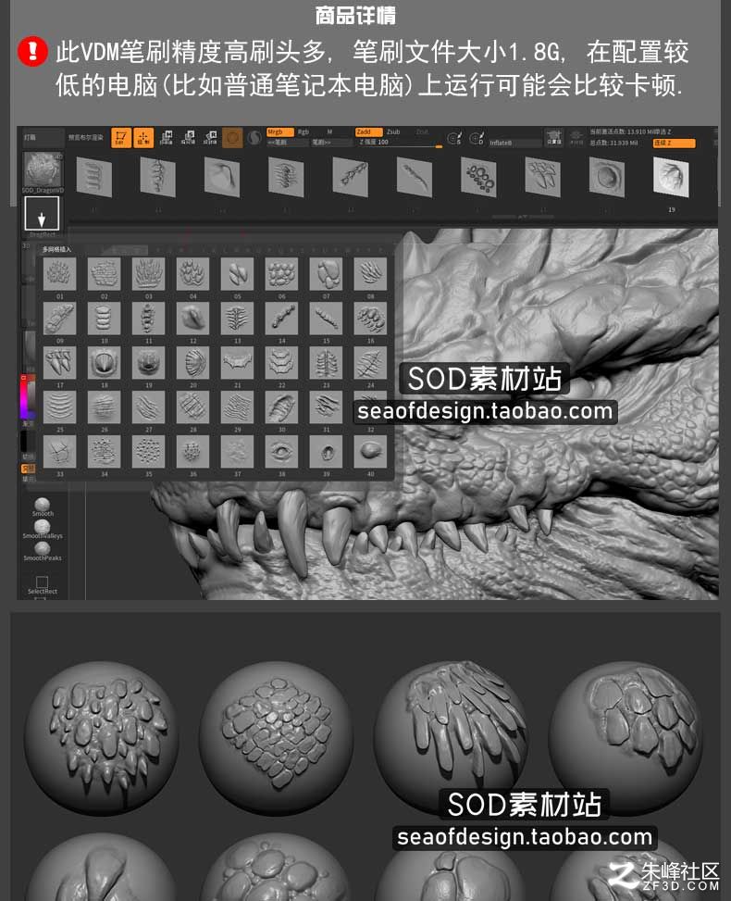This screenshot has width=731, height=901.
Task: Pick brush 04 in the grid
Action: tap(193, 273)
